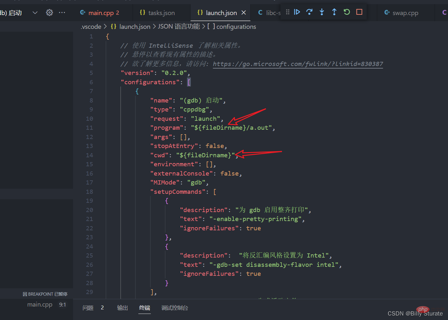
Task: Click the "MIMode" key text
Action: pyautogui.click(x=165, y=182)
